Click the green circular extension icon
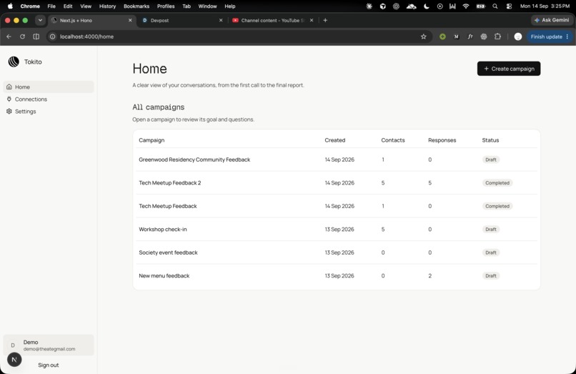 [442, 36]
